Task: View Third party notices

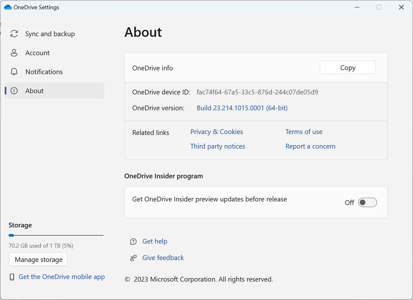Action: pyautogui.click(x=217, y=146)
